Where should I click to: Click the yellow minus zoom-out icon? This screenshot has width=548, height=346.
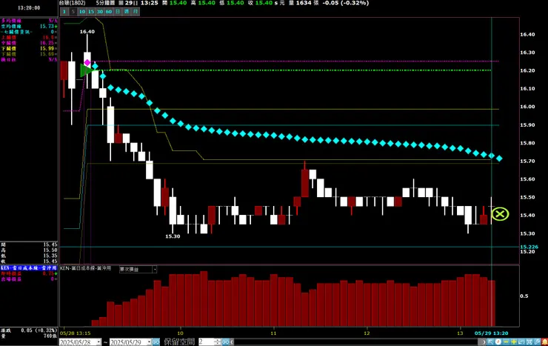coord(506,342)
